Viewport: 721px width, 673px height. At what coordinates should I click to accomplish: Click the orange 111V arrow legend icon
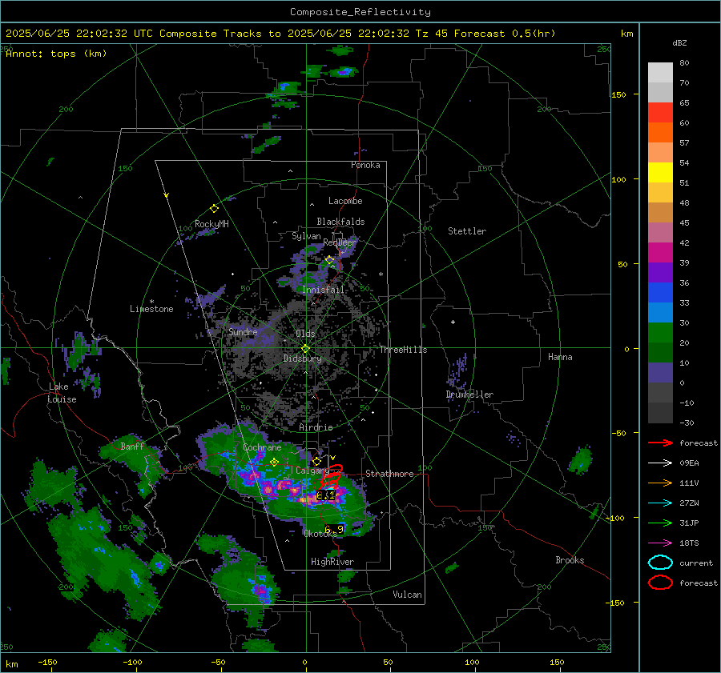(x=660, y=483)
